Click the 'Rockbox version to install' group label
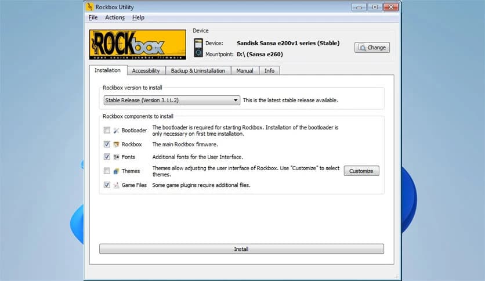Viewport: 485px width, 281px height. coord(132,88)
